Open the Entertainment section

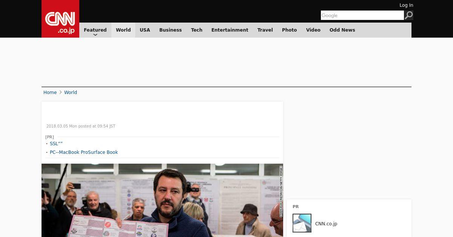pos(230,30)
